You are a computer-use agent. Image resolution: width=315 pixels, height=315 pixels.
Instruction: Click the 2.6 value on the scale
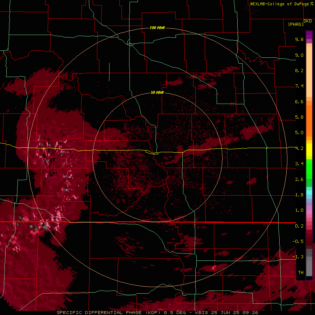coord(299,180)
